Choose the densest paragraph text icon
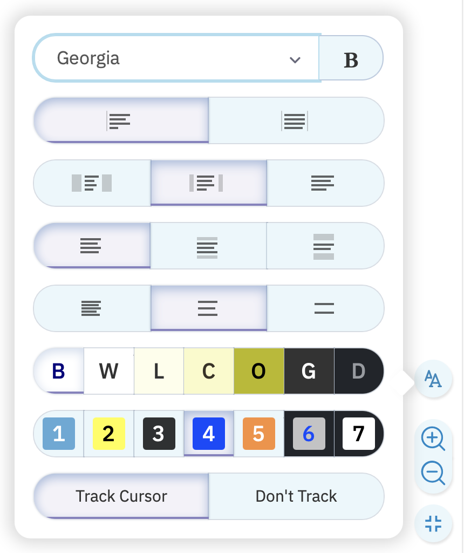Screen dimensions: 464x553 (92, 308)
